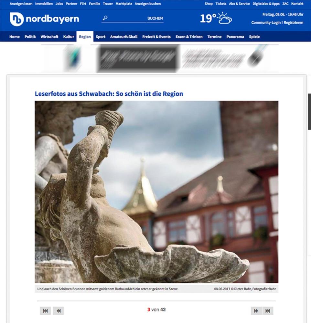Open the Digitalabo & Apps link
311x323 pixels.
pos(266,4)
